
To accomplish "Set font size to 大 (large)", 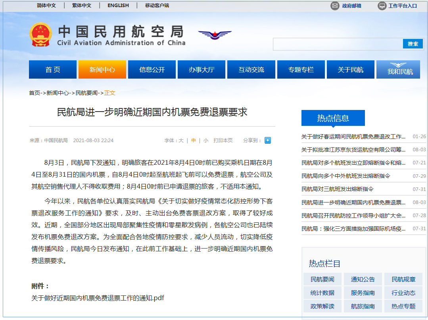I will pos(181,141).
